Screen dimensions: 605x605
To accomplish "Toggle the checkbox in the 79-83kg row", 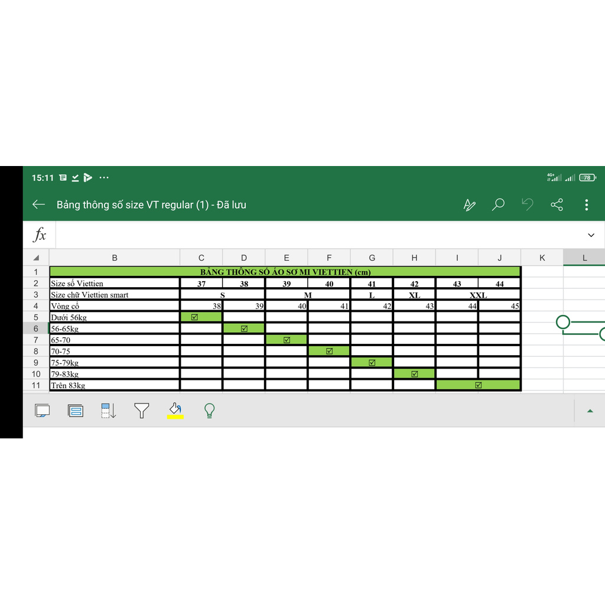I will (414, 374).
